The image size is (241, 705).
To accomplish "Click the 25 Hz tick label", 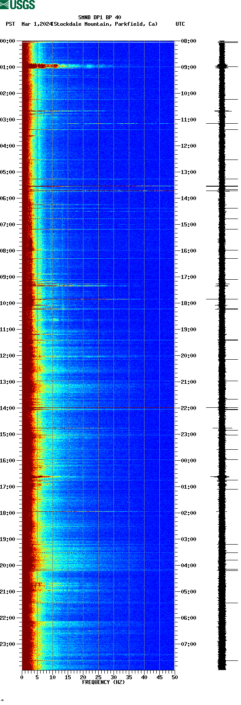I will click(x=98, y=677).
